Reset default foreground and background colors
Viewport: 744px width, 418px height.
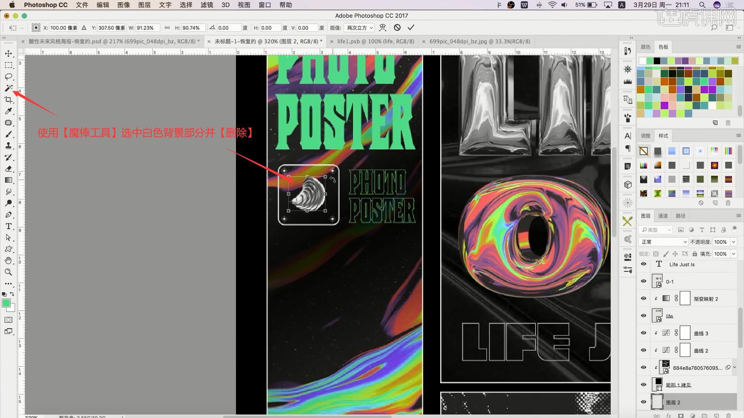point(4,294)
